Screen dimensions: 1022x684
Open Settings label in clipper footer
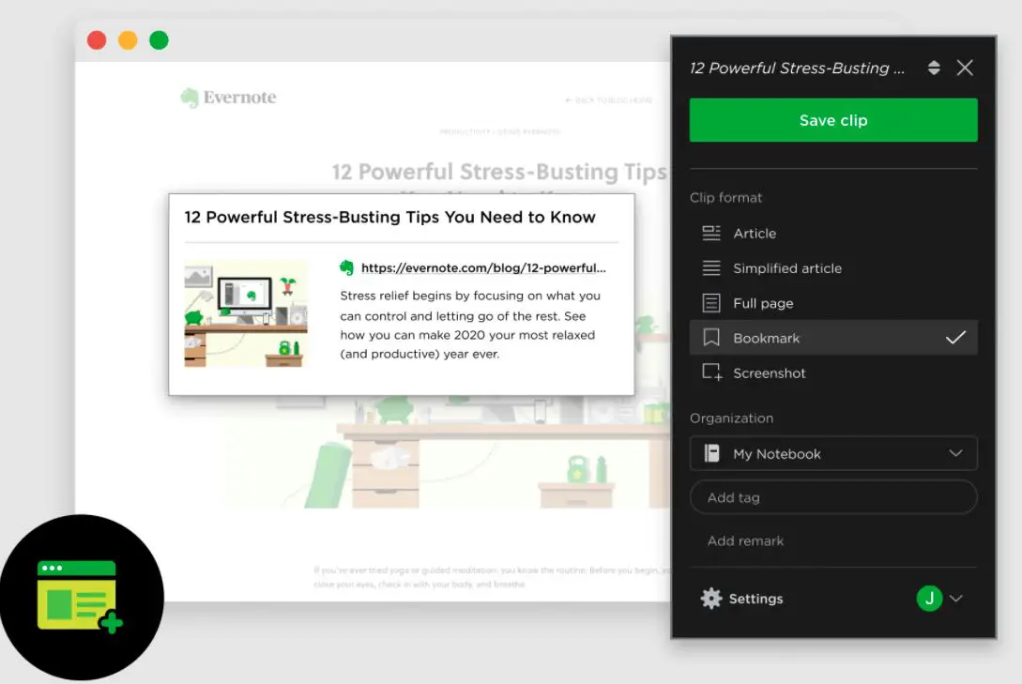755,599
